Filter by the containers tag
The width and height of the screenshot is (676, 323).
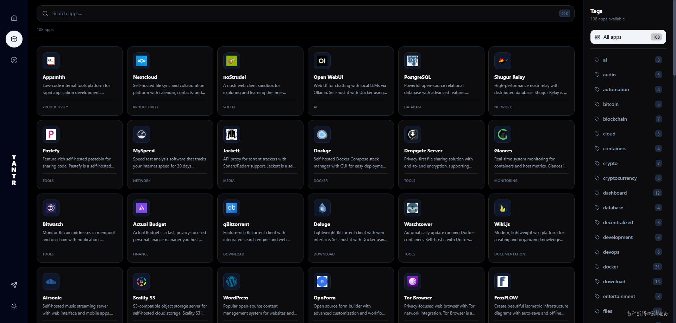(628, 148)
